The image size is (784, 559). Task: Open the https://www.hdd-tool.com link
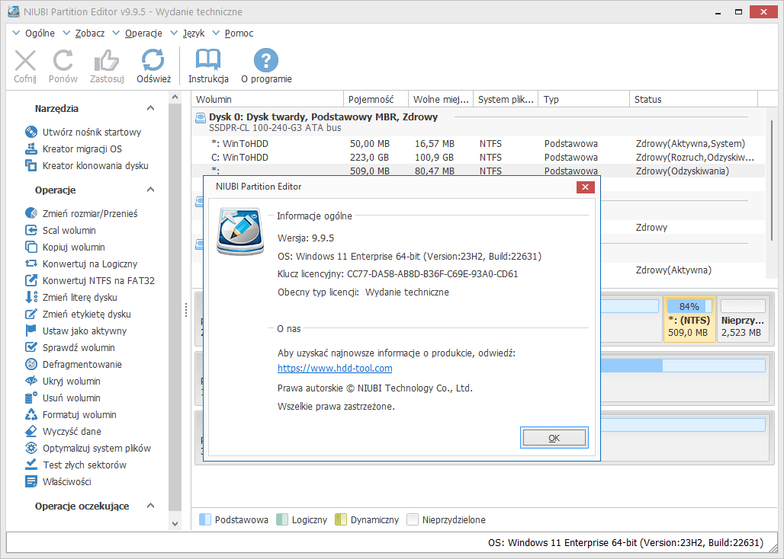click(x=335, y=369)
